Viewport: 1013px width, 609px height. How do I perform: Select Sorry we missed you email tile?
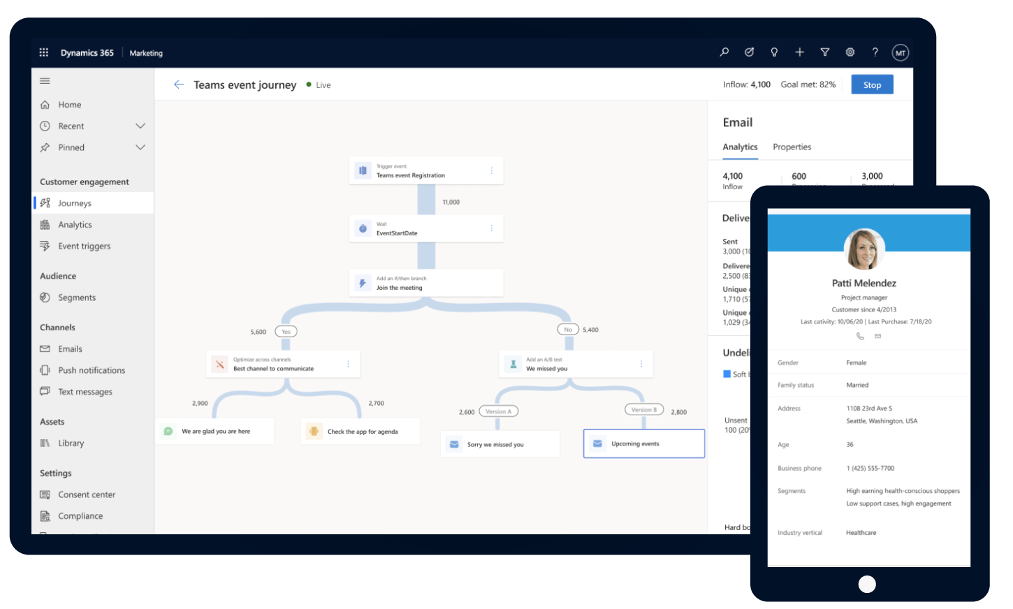tap(500, 444)
